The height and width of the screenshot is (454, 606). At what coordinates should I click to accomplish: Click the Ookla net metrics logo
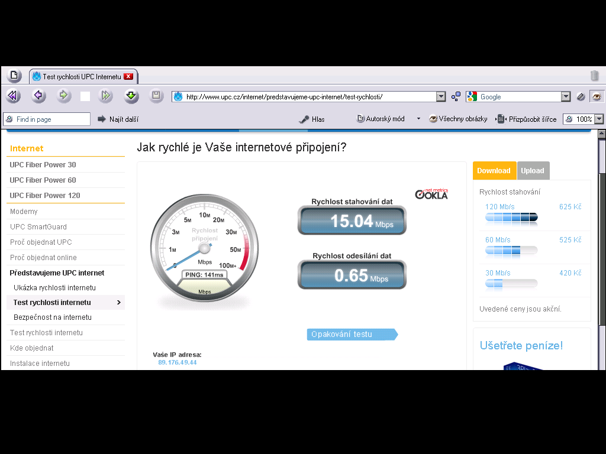(x=431, y=194)
